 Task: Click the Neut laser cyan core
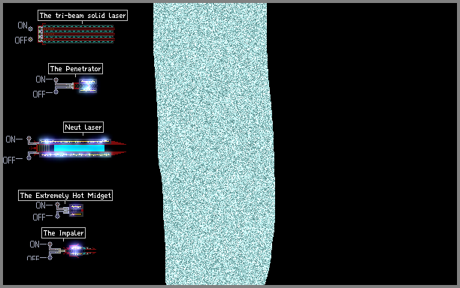pos(79,148)
